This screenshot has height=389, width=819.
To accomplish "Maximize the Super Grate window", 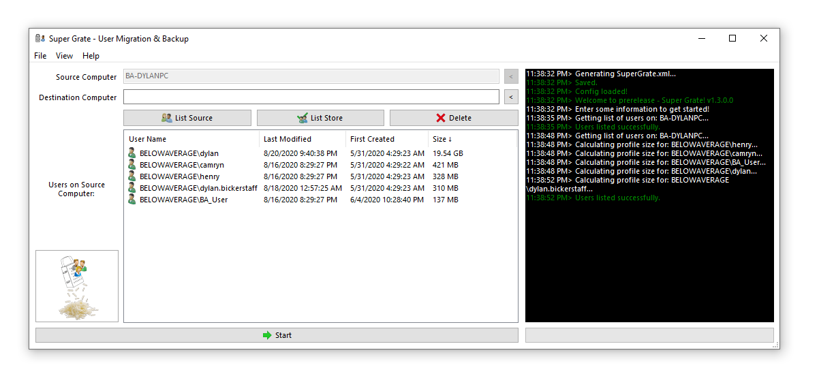I will tap(732, 39).
